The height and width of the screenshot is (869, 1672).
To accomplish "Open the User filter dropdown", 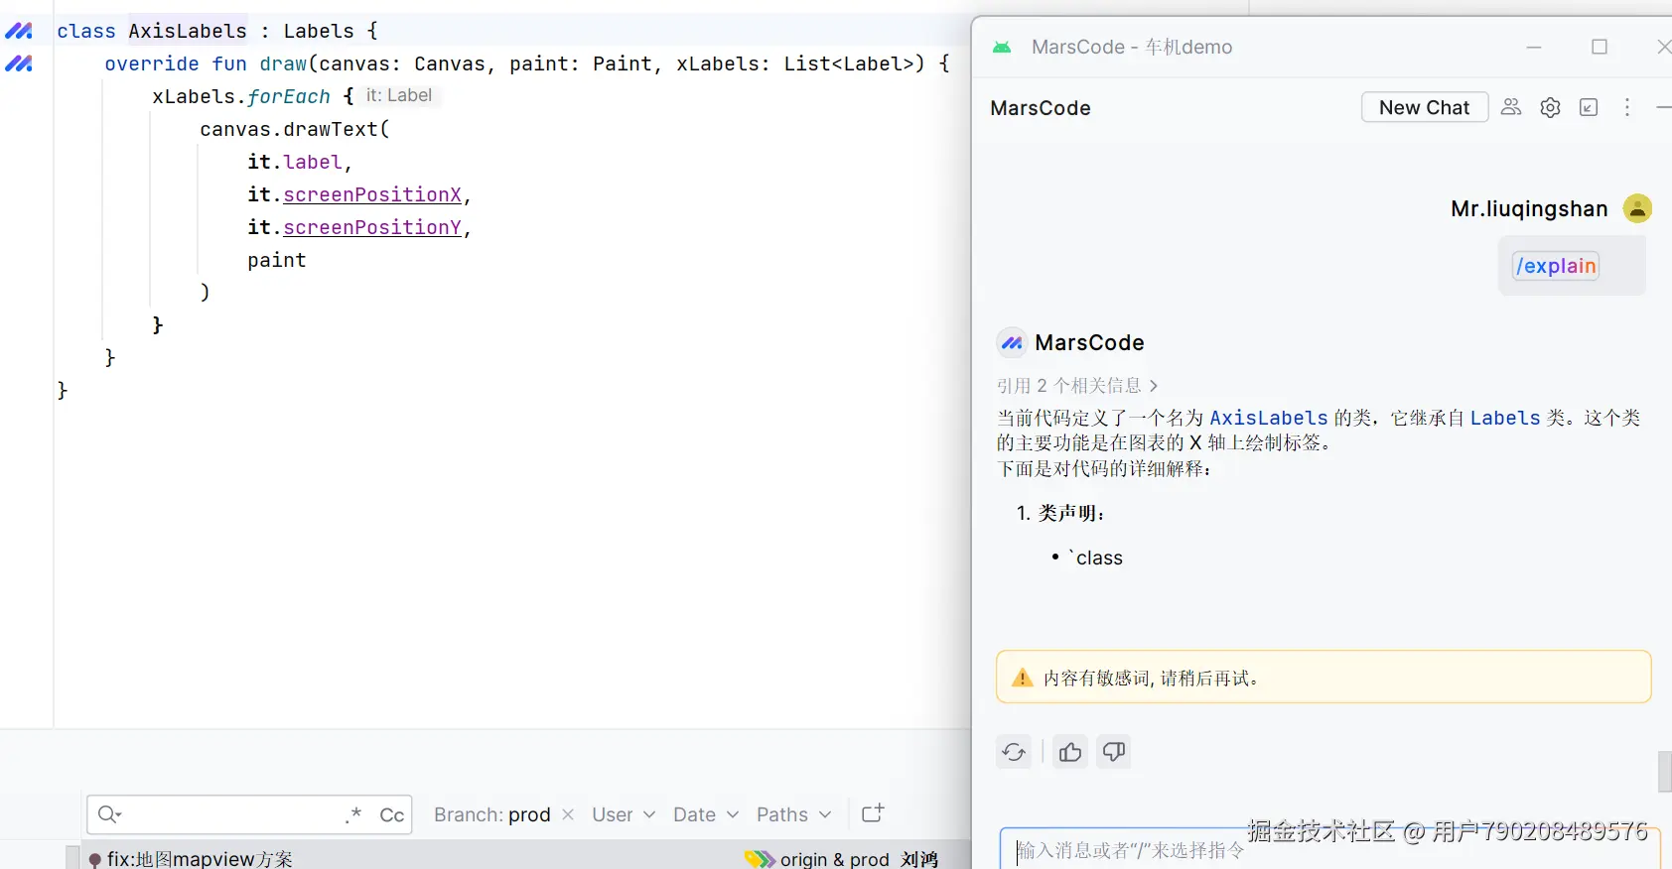I will [x=624, y=814].
